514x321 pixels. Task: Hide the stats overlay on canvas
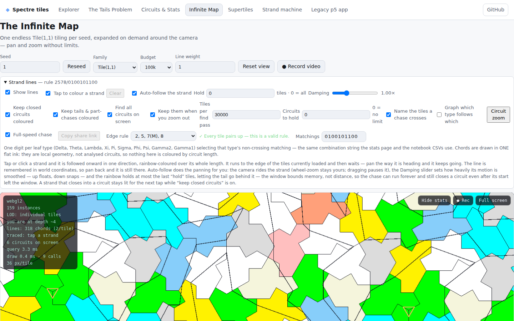click(x=434, y=200)
